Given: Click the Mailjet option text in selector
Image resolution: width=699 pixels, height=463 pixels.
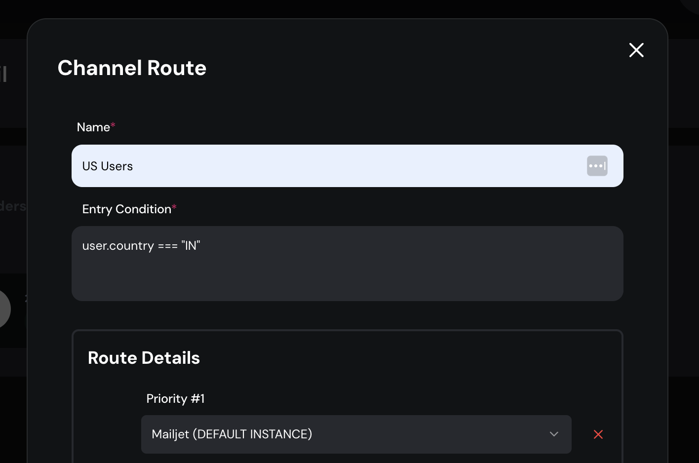Looking at the screenshot, I should coord(232,434).
